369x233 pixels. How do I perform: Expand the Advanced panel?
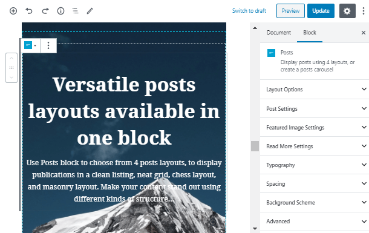click(x=315, y=222)
